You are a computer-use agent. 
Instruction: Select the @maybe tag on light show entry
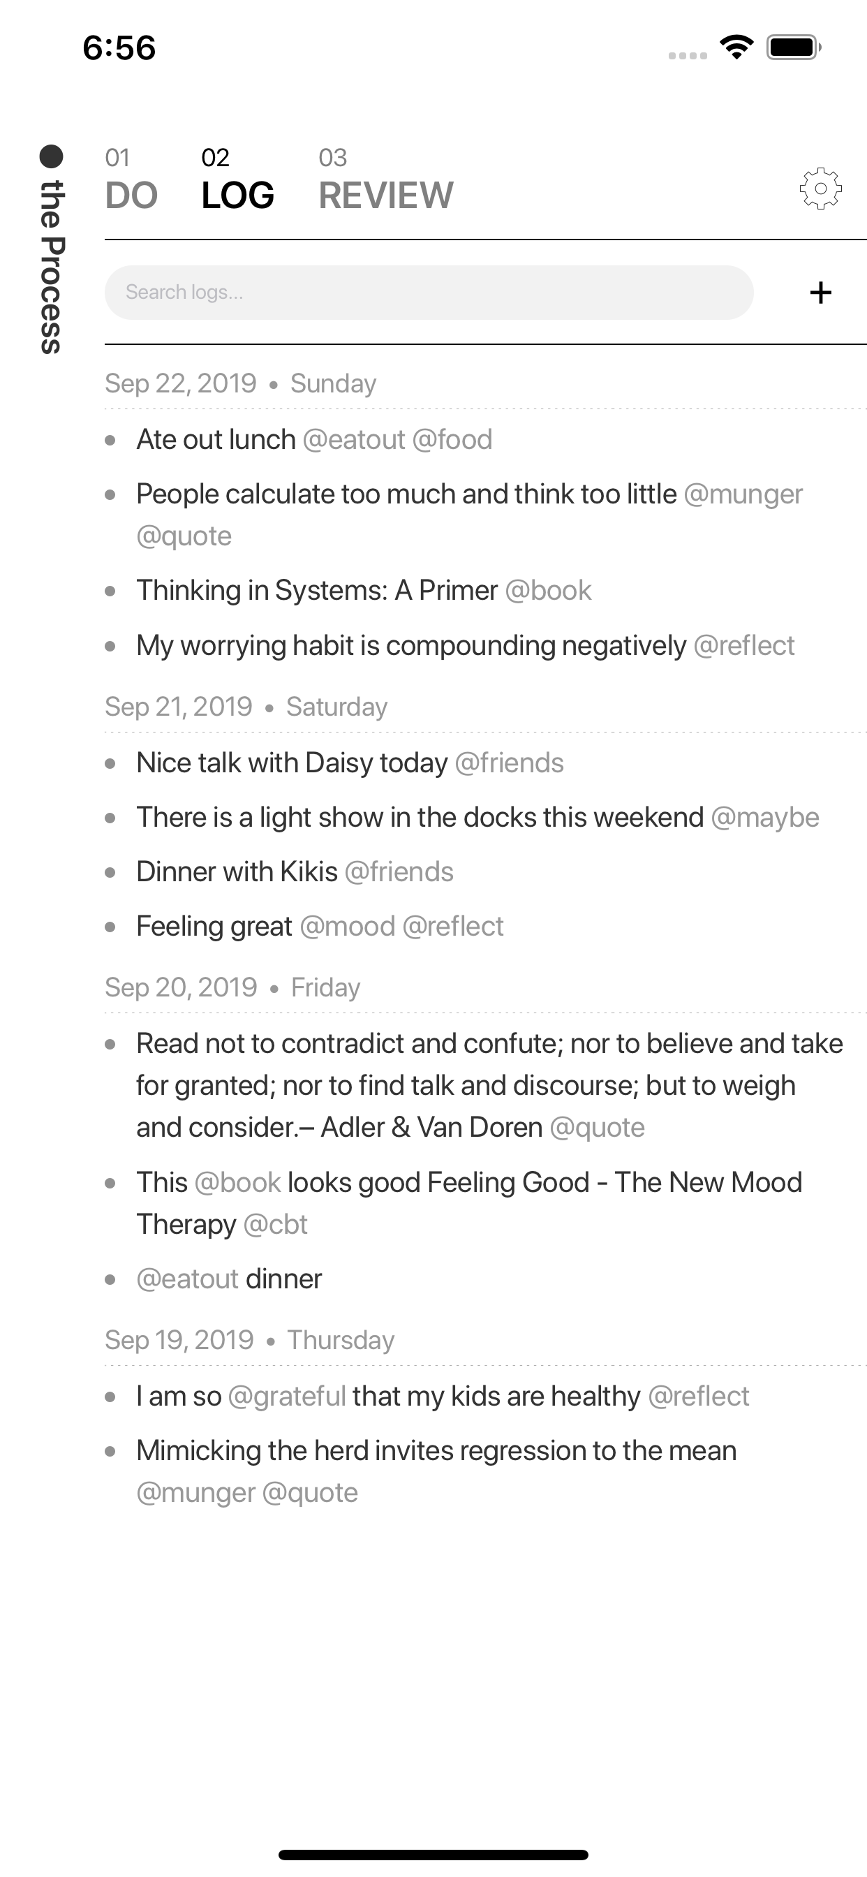[x=765, y=817]
